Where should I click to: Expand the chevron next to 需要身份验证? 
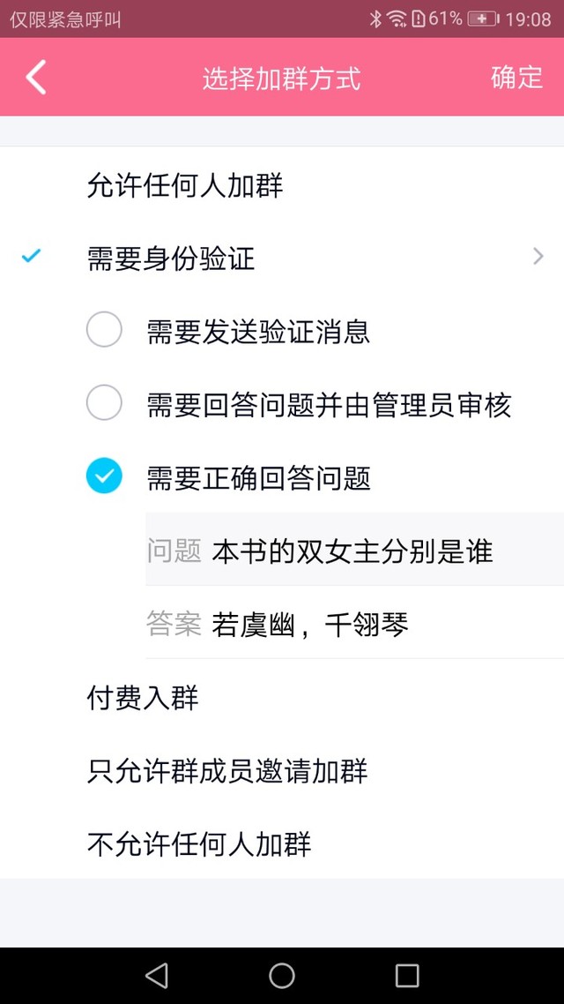538,257
